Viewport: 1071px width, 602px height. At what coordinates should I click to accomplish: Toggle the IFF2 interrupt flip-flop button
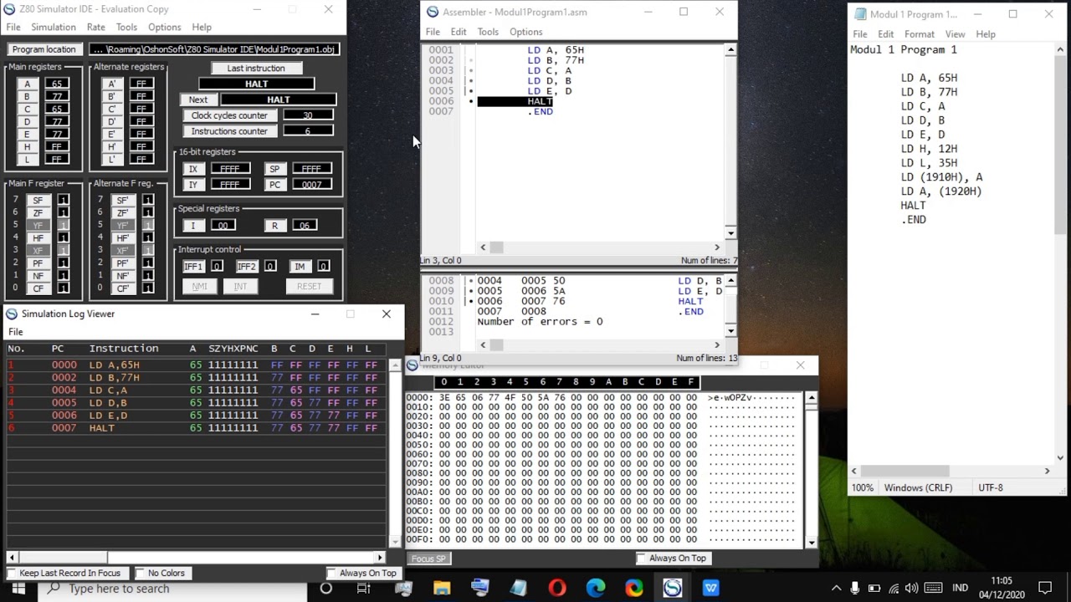click(x=246, y=267)
